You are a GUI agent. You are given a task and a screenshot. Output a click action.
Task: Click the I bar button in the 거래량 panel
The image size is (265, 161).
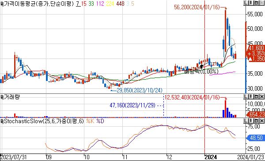(251, 97)
